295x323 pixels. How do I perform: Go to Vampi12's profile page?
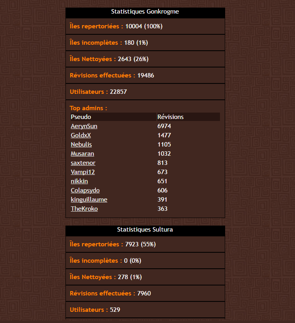pos(83,172)
